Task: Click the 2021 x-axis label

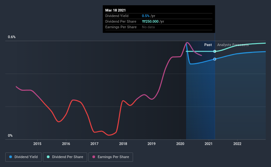Action: point(209,144)
